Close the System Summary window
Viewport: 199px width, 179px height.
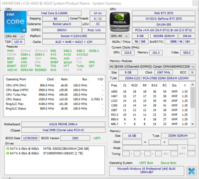point(195,3)
